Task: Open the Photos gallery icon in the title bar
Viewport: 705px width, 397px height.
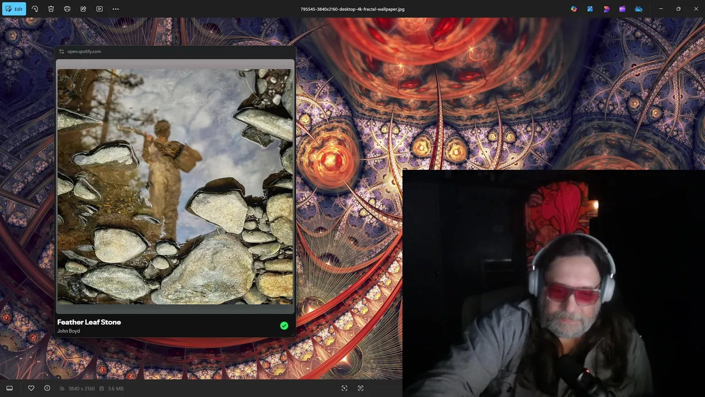Action: [590, 9]
